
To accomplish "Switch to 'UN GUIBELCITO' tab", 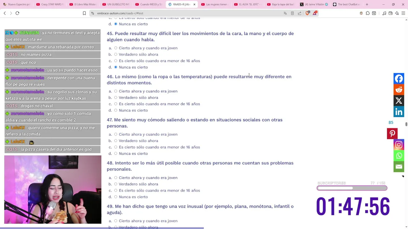I will (x=116, y=4).
